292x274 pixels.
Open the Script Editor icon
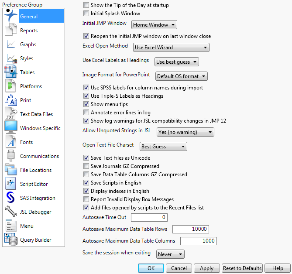(10, 184)
